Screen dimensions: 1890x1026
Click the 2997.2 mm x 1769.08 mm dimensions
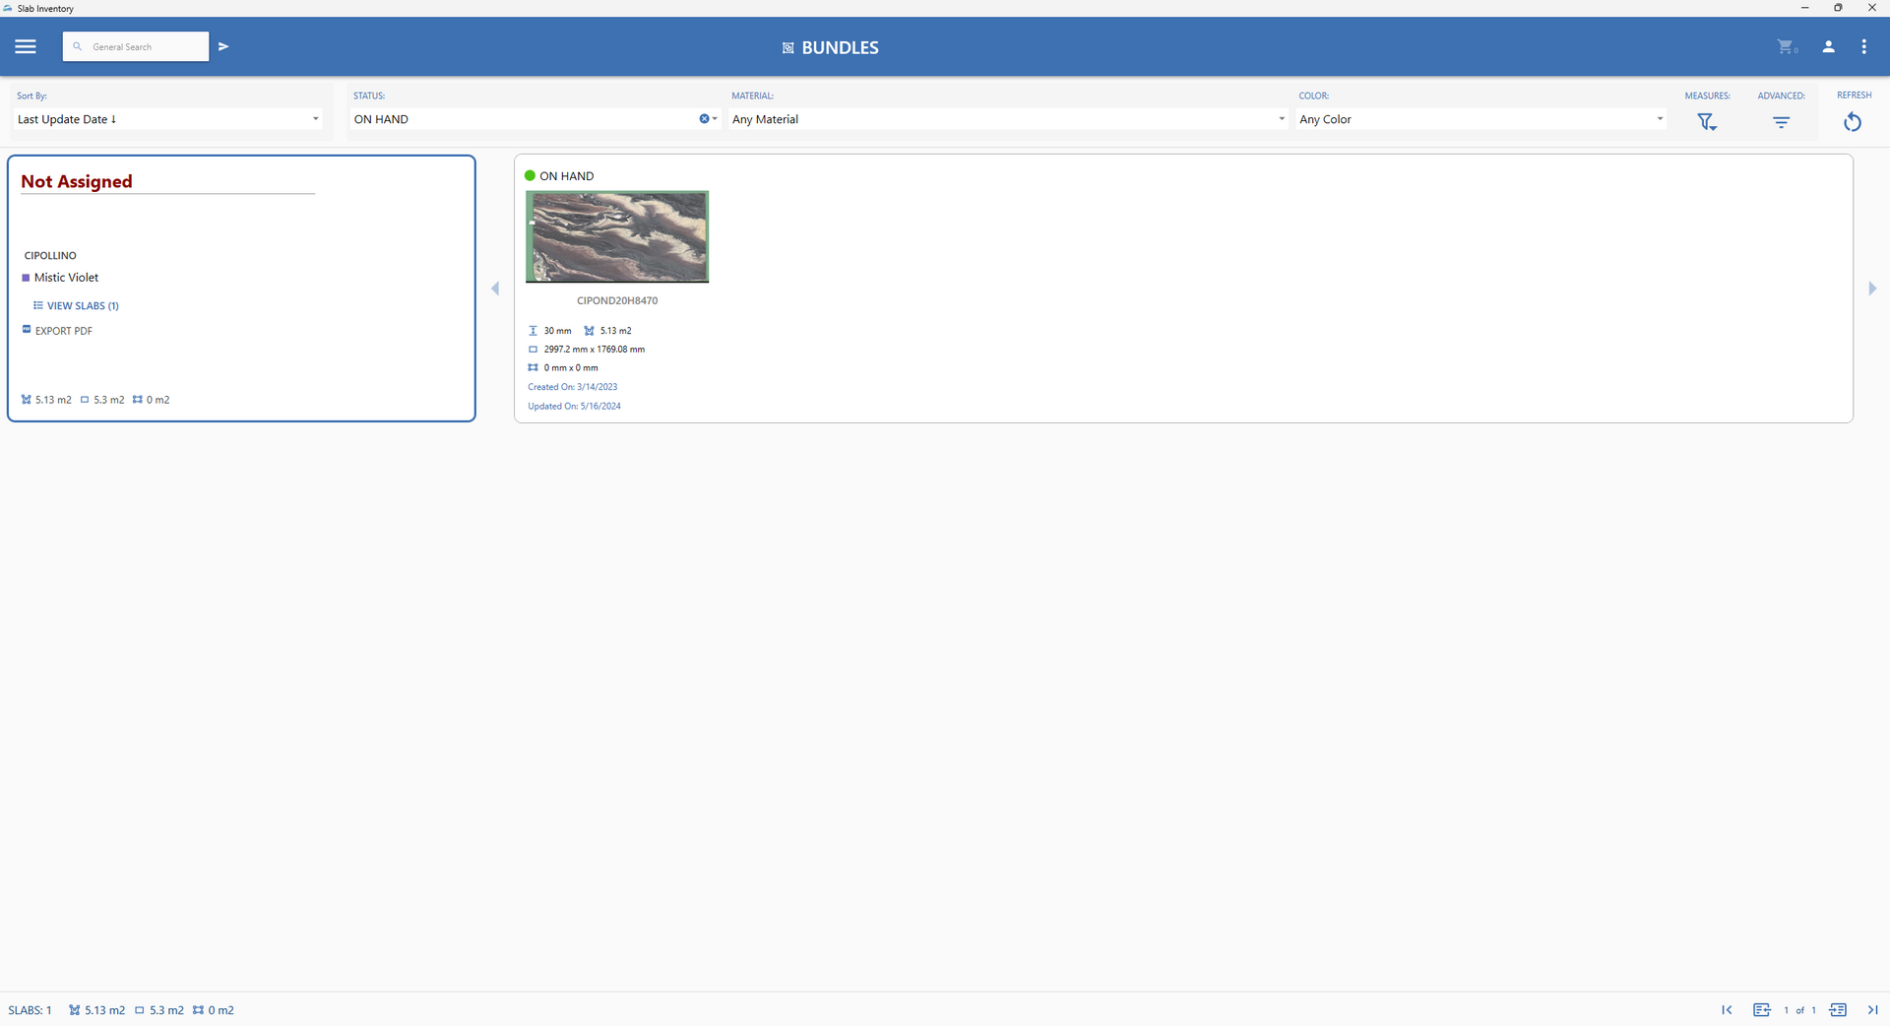(x=595, y=350)
